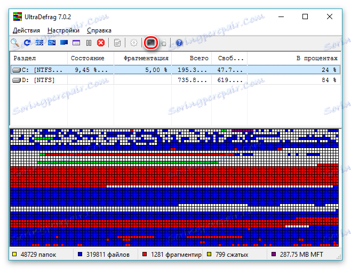Open the Справка menu
This screenshot has height=269, width=351.
(x=99, y=30)
